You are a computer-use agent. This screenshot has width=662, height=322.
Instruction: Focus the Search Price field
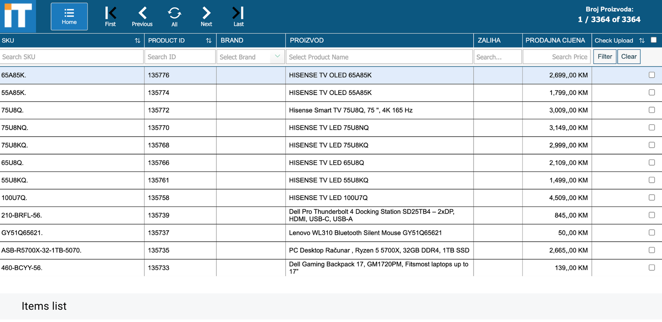pos(557,57)
